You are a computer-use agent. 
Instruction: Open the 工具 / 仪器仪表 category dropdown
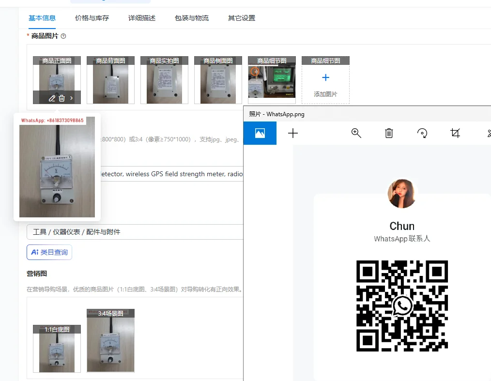(135, 232)
